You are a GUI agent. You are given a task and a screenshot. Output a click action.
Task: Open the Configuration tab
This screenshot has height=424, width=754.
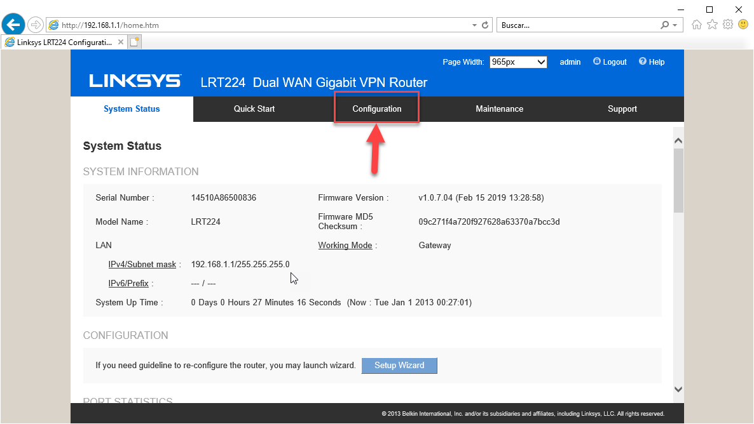click(377, 109)
